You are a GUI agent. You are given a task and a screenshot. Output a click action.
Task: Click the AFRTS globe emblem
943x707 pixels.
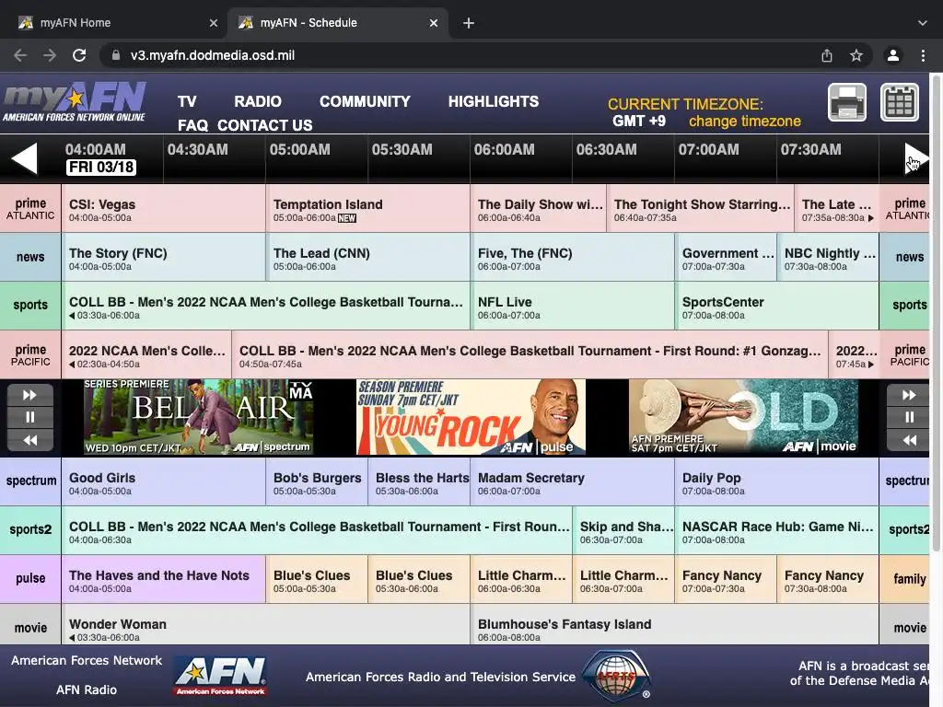pyautogui.click(x=616, y=677)
